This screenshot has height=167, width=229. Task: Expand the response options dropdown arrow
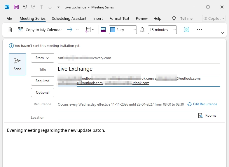(x=93, y=30)
